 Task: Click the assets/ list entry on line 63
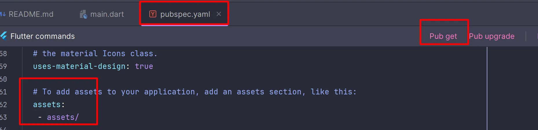tap(63, 117)
